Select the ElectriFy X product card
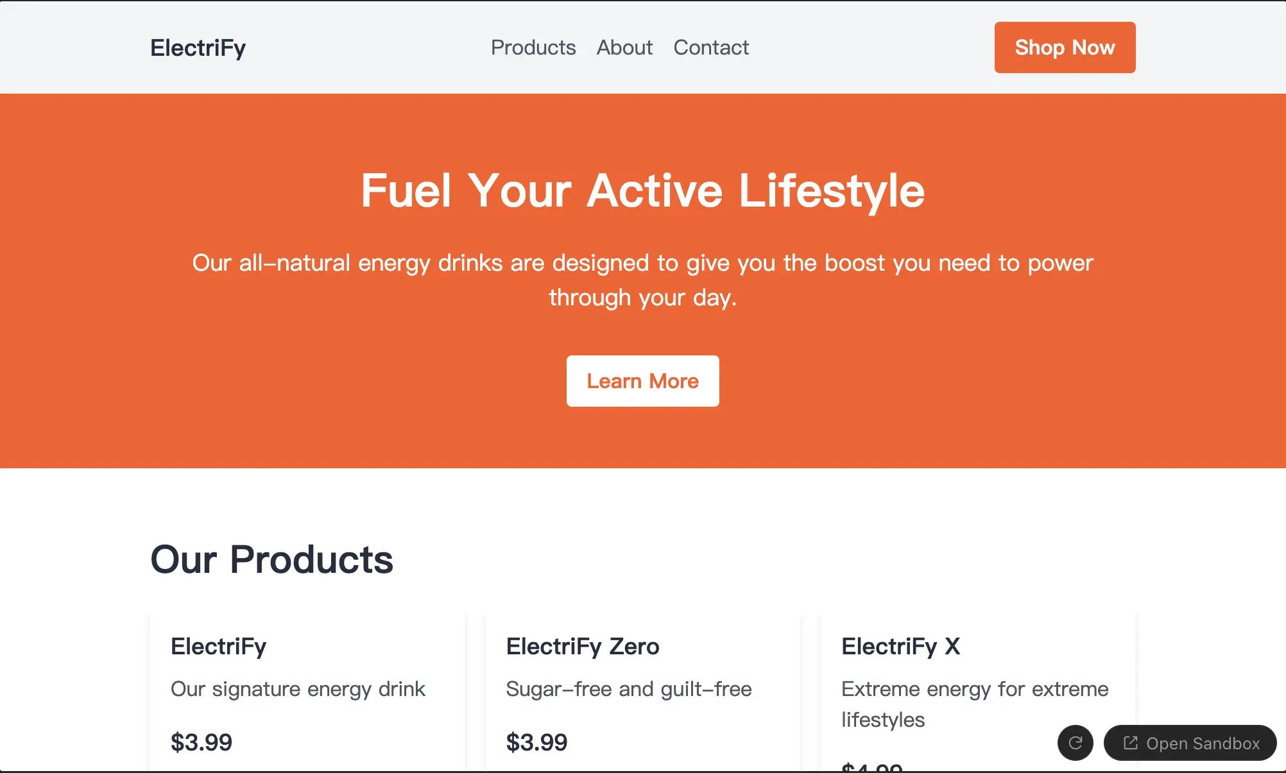The image size is (1286, 773). click(x=977, y=693)
